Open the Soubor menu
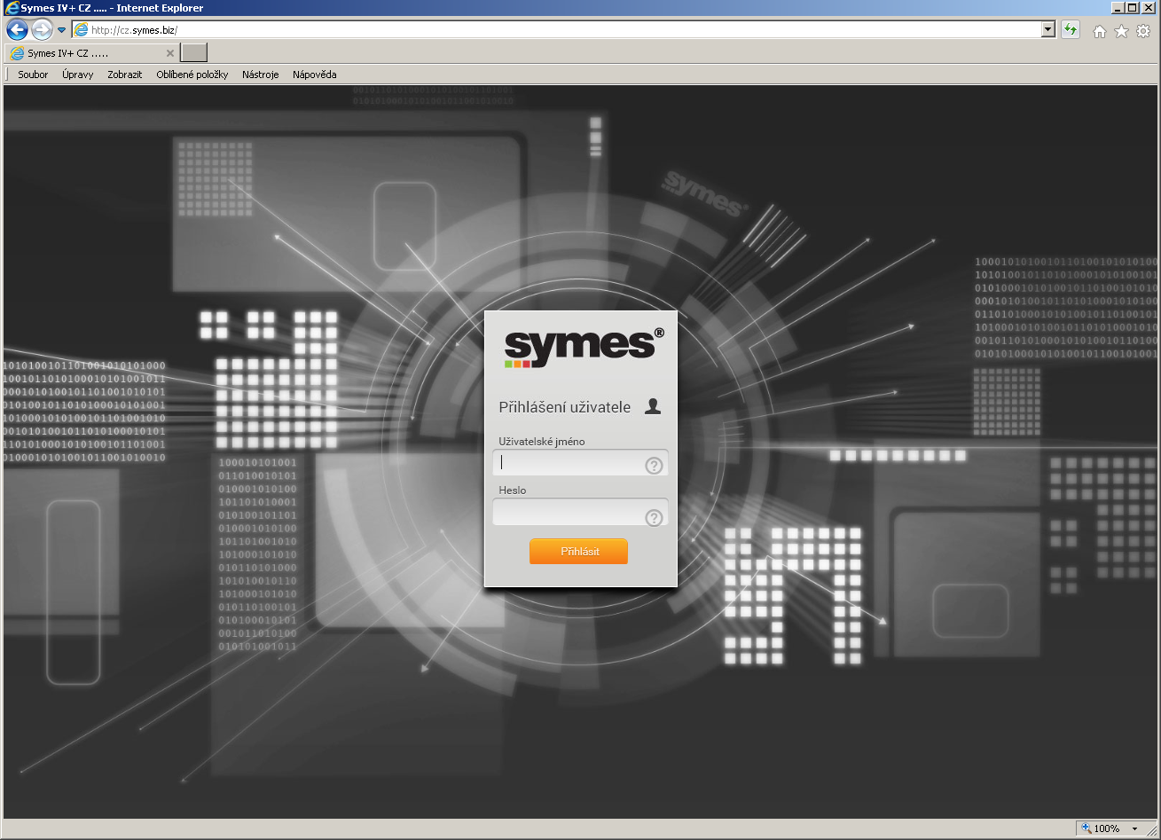Viewport: 1161px width, 840px height. pyautogui.click(x=33, y=75)
